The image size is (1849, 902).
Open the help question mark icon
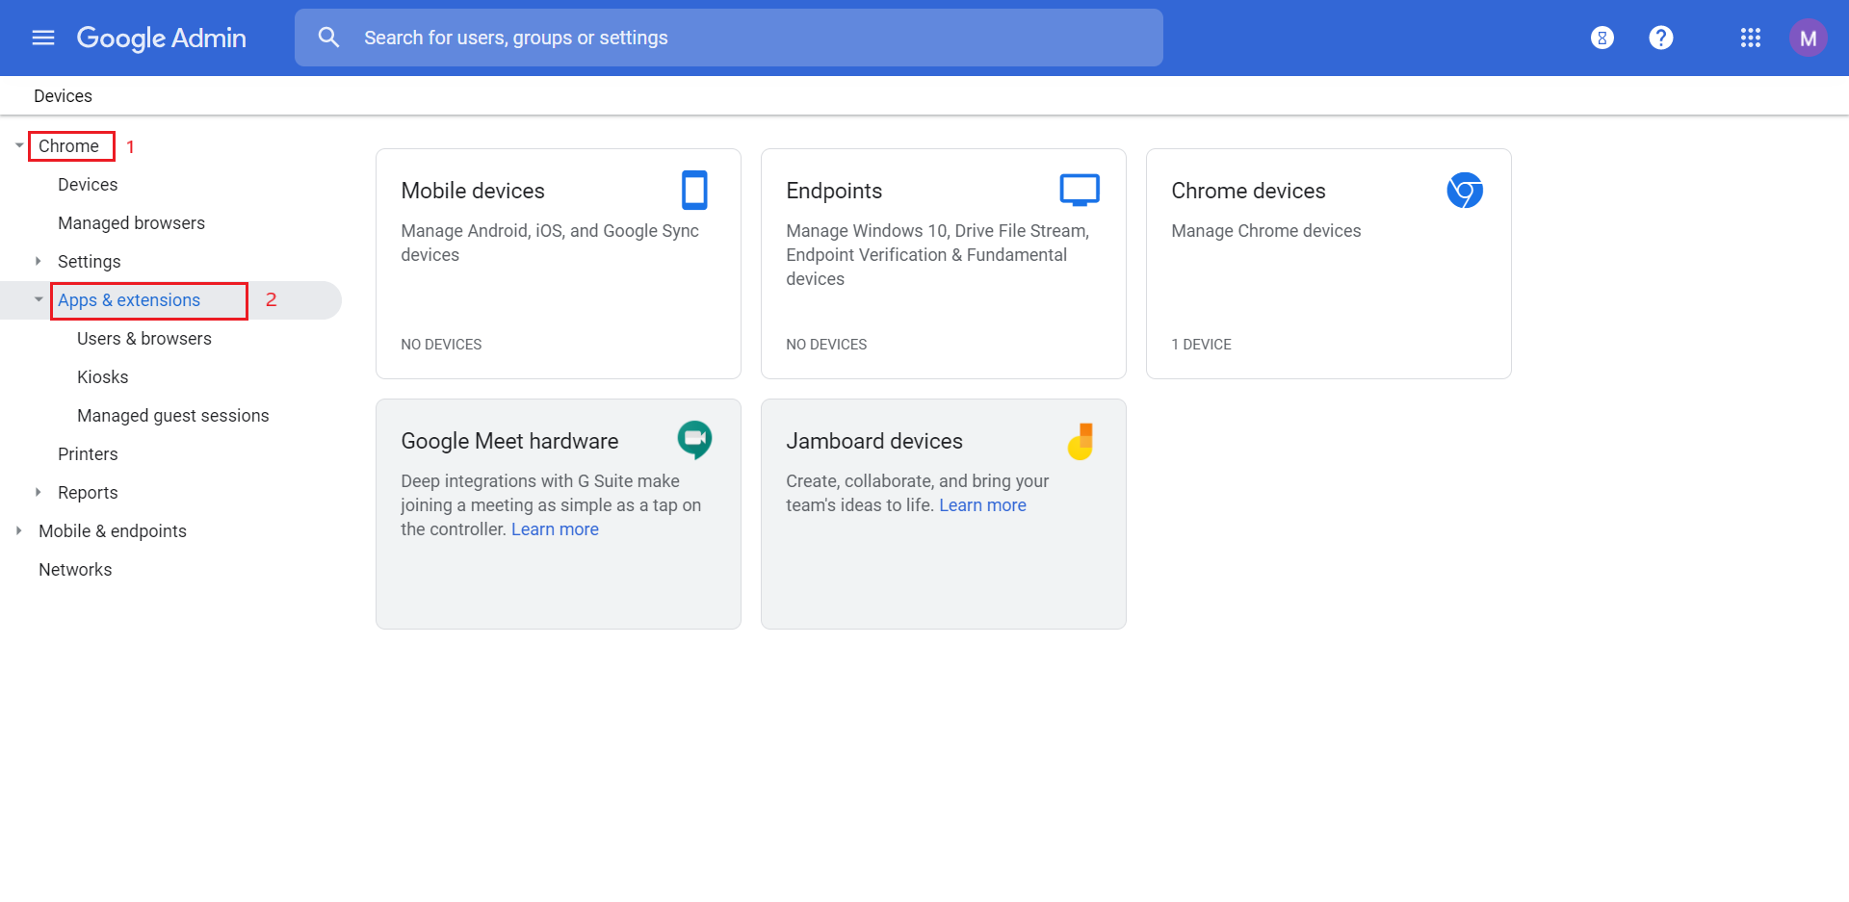(x=1660, y=38)
